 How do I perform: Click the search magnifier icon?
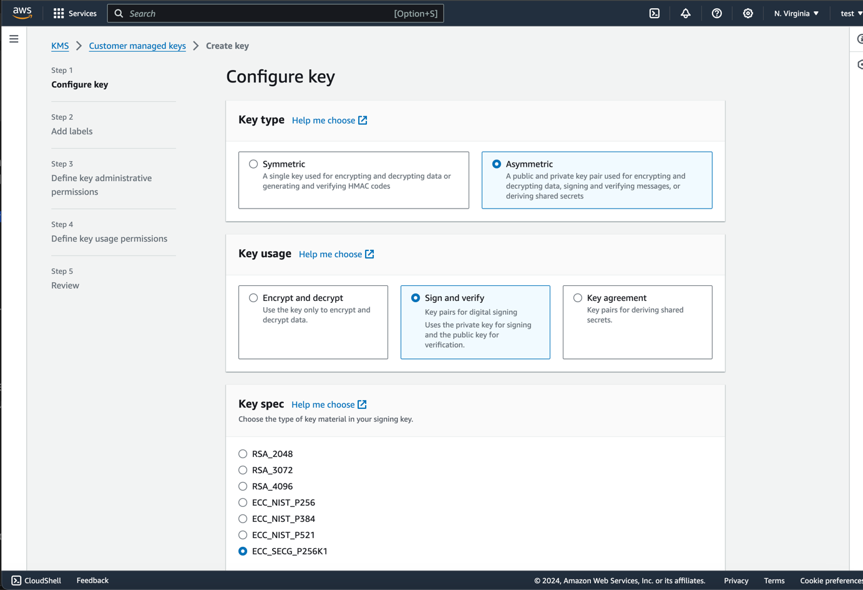tap(119, 13)
